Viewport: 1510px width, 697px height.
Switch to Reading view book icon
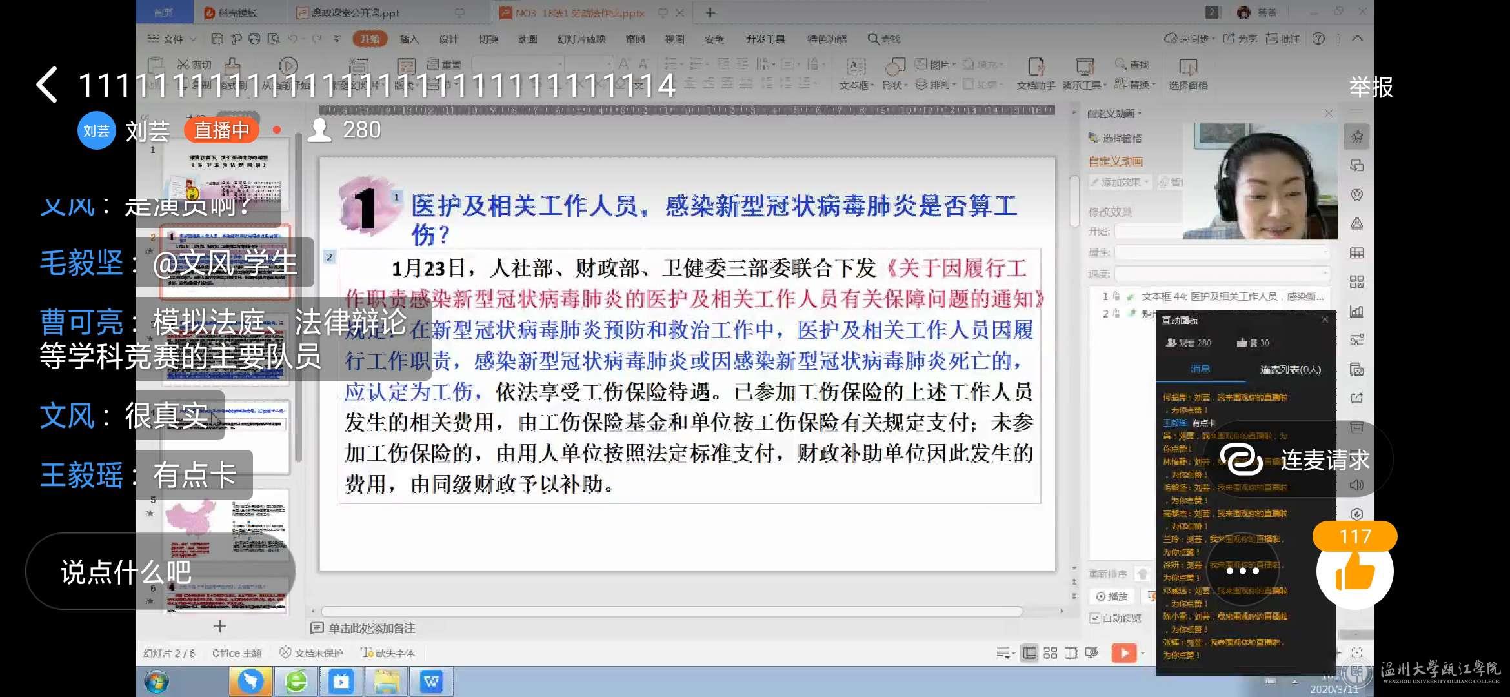click(1071, 653)
